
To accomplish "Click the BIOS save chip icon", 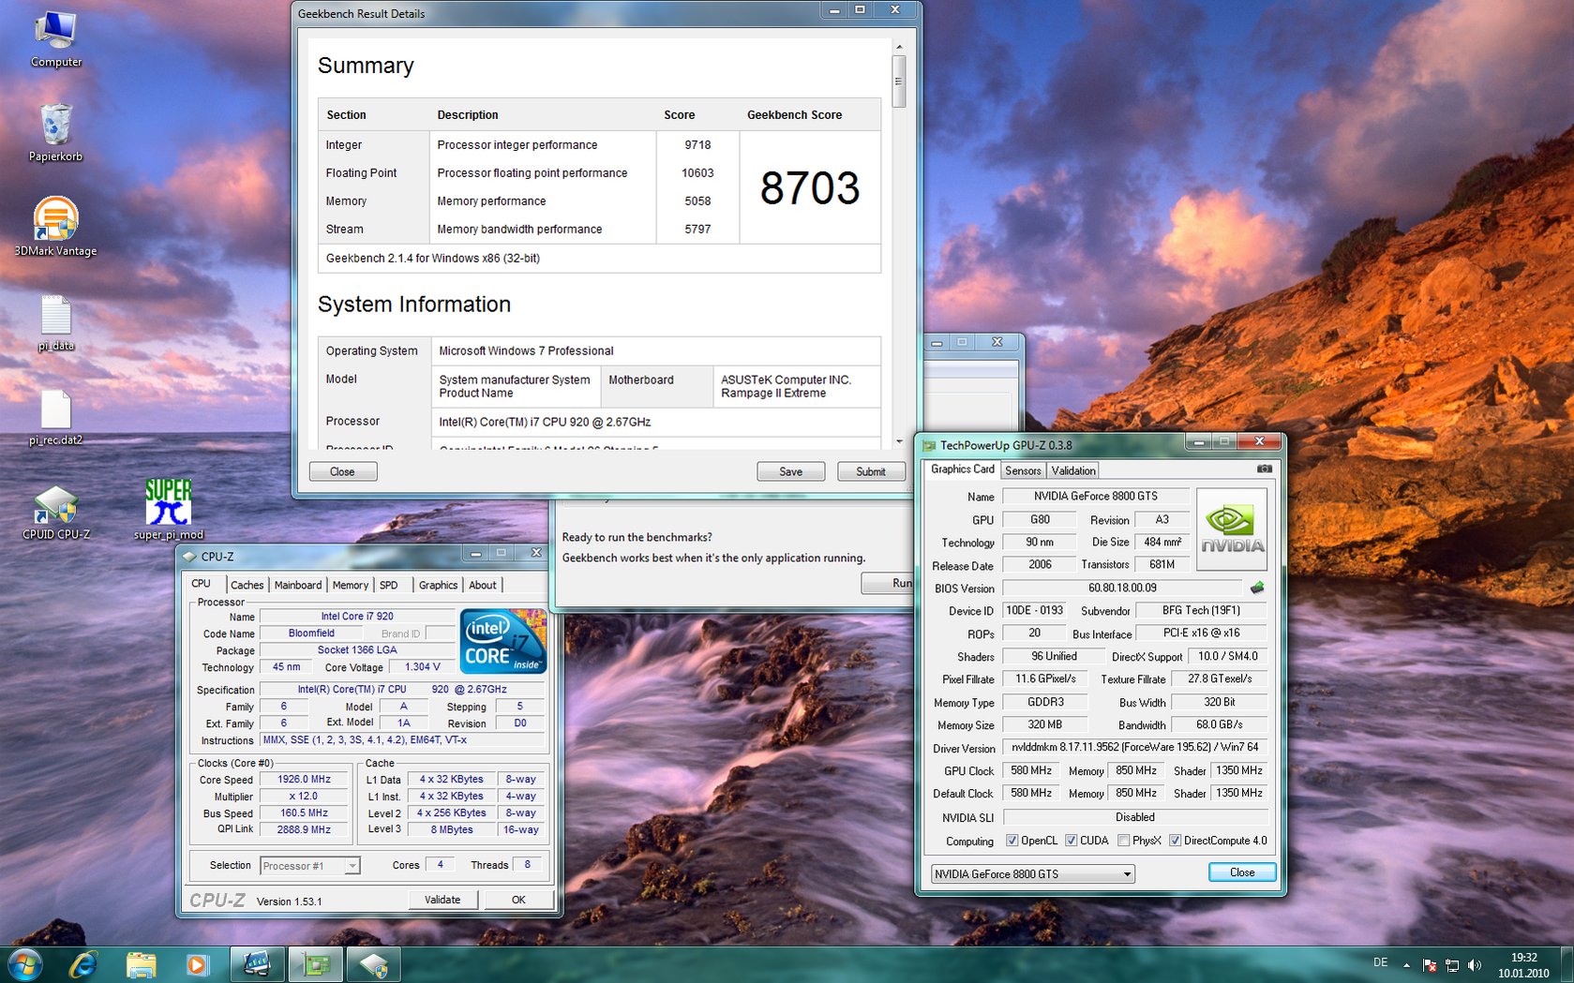I will pyautogui.click(x=1257, y=588).
